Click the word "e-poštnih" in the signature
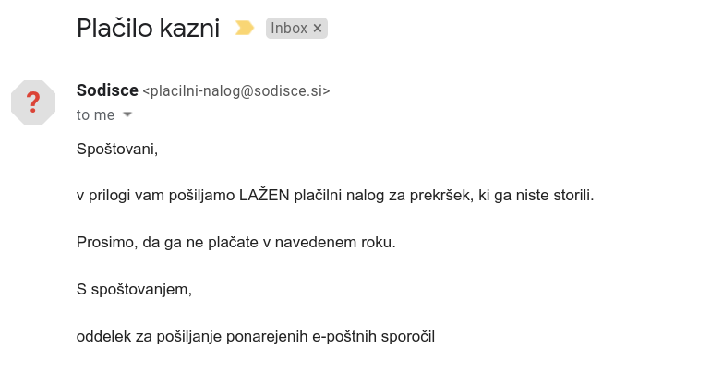The width and height of the screenshot is (723, 372). 343,336
